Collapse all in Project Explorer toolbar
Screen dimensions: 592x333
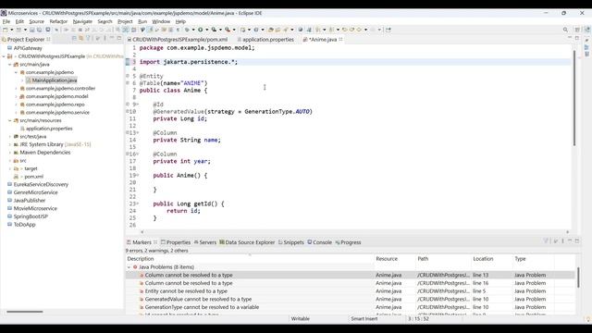click(74, 39)
